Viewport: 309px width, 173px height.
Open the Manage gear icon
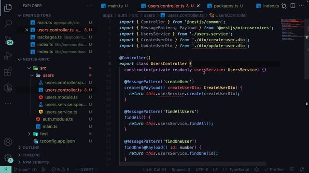pos(8,158)
